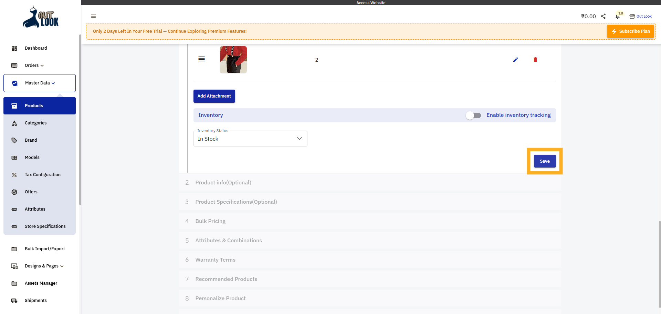661x314 pixels.
Task: Click the Orders list icon
Action: click(14, 65)
